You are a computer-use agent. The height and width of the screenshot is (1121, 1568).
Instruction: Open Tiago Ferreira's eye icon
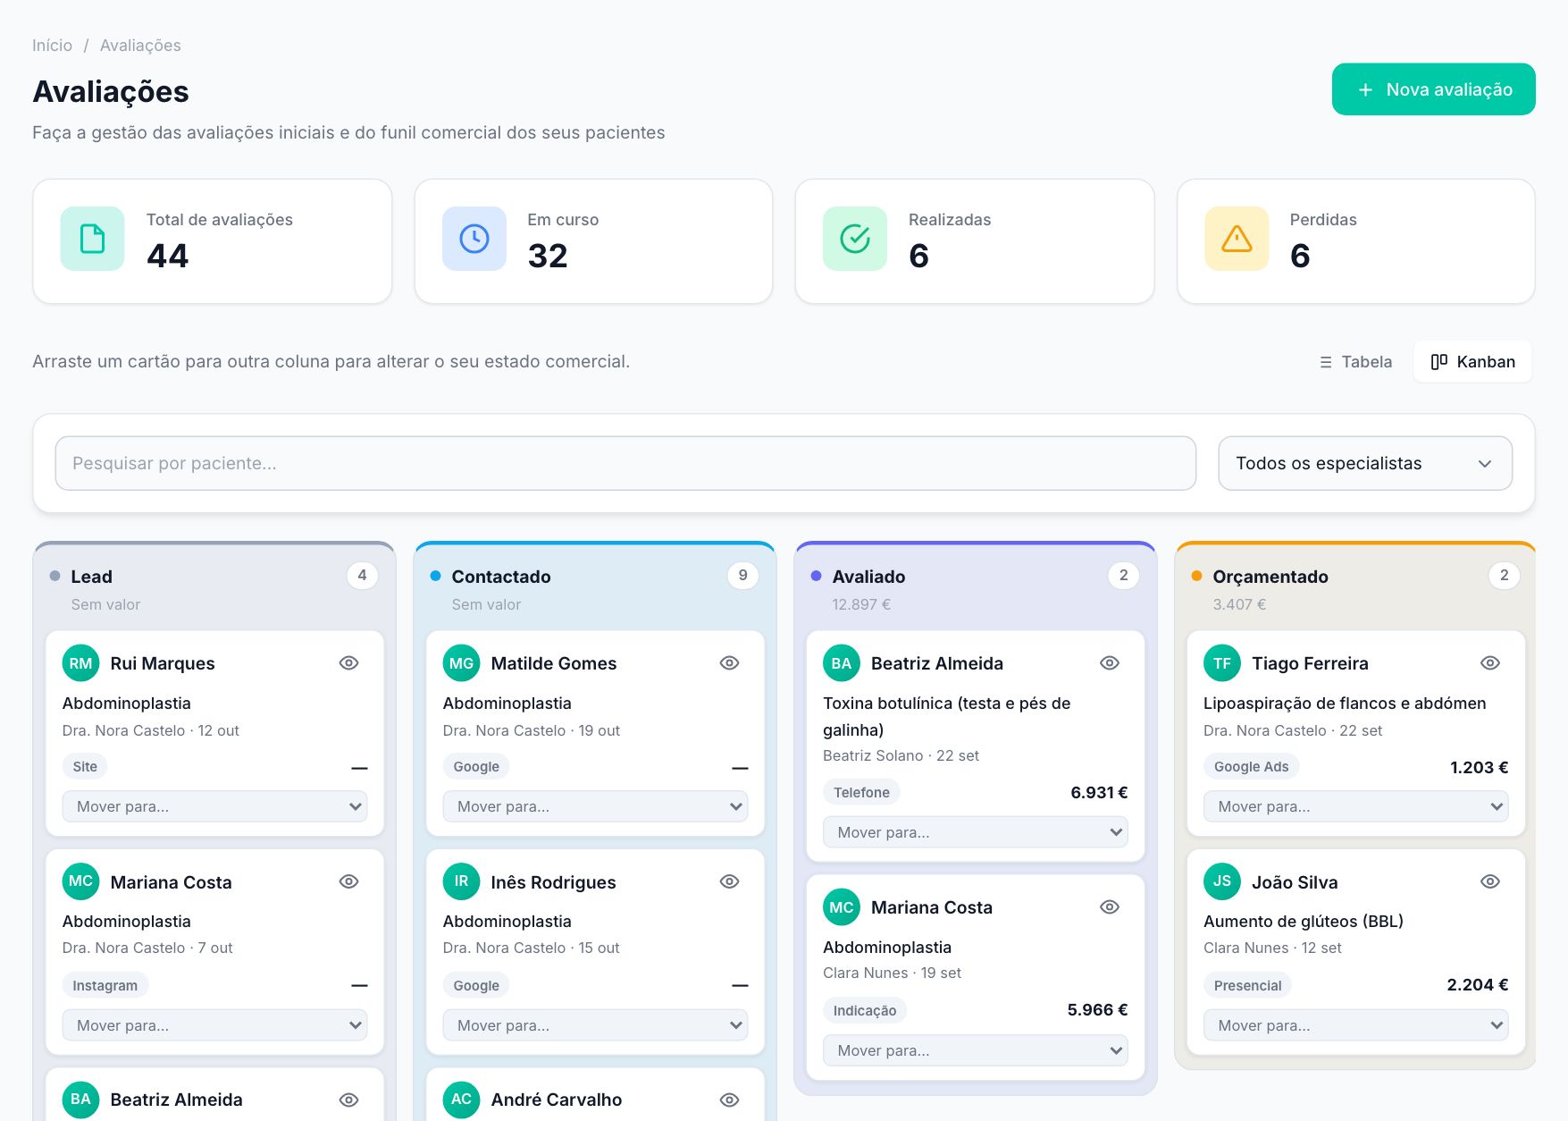(x=1490, y=663)
